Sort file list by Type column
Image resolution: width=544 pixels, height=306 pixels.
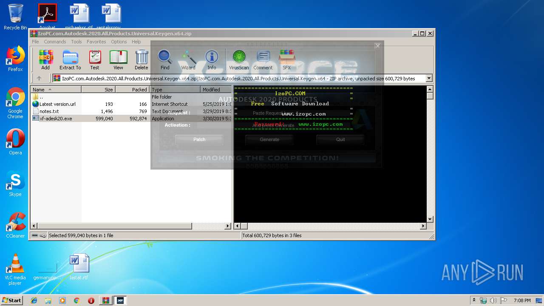[x=175, y=90]
